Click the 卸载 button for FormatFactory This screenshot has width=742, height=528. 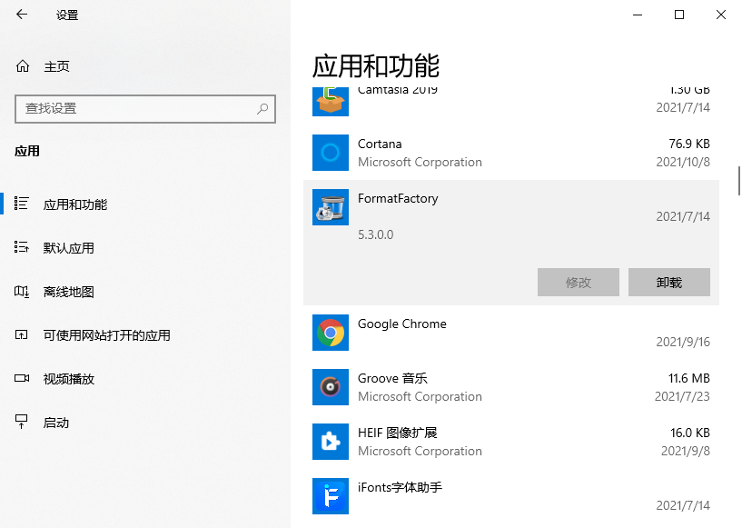click(x=668, y=283)
